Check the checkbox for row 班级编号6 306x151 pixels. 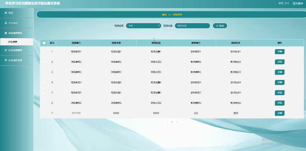[44, 103]
